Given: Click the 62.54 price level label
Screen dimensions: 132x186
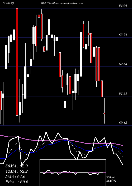Looking at the screenshot, I should [x=123, y=64].
